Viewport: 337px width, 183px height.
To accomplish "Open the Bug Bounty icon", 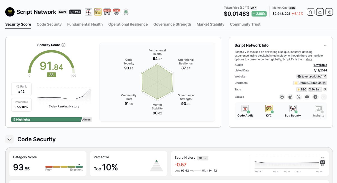I will (293, 109).
